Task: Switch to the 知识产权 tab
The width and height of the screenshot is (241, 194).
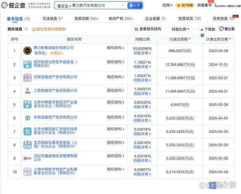Action: click(121, 19)
